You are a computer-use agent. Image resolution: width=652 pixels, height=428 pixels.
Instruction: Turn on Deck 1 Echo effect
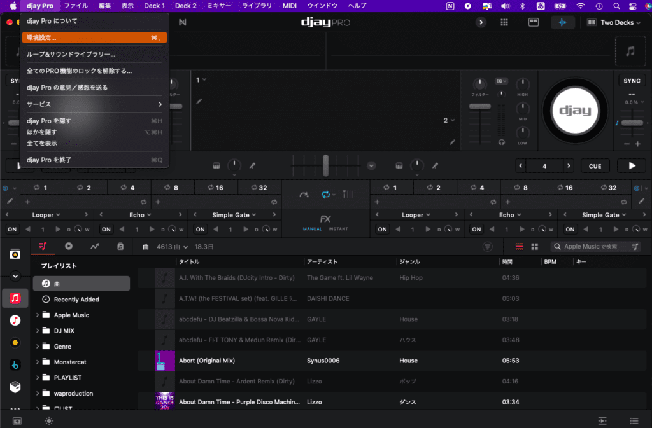(106, 229)
